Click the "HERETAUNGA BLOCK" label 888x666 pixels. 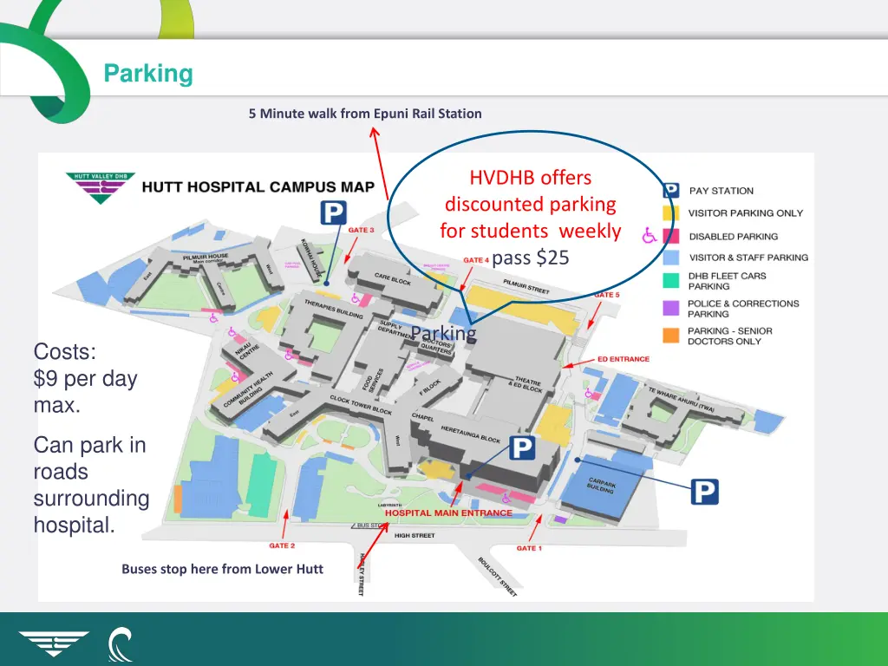[x=471, y=434]
